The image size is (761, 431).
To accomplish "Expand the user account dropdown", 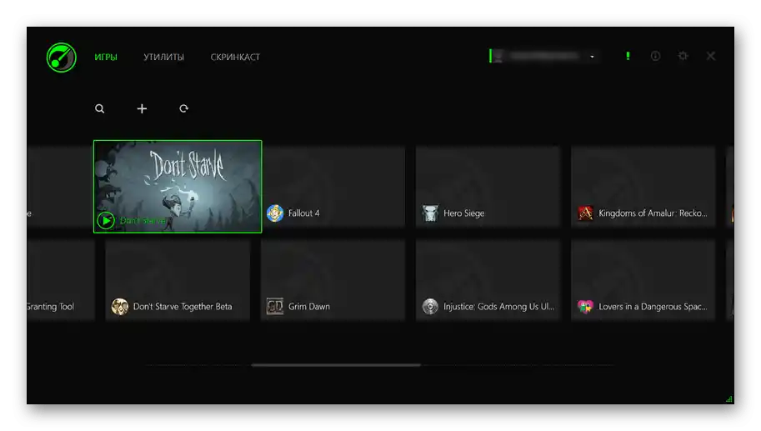I will click(592, 57).
